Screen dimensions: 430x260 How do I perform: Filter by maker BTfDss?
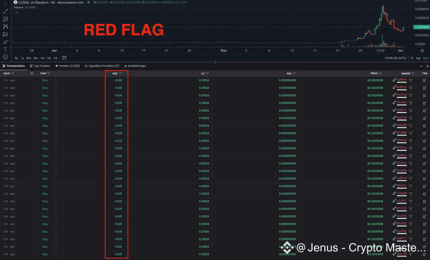pyautogui.click(x=410, y=148)
